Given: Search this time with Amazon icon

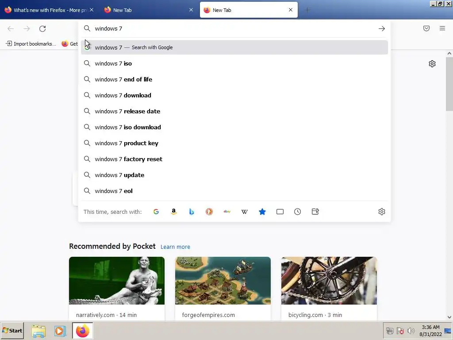Looking at the screenshot, I should click(173, 212).
